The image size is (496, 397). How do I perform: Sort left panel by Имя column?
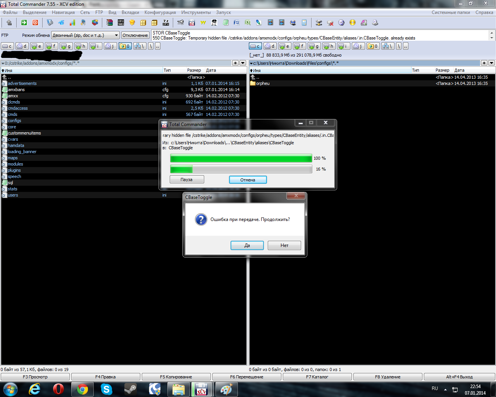tap(82, 71)
